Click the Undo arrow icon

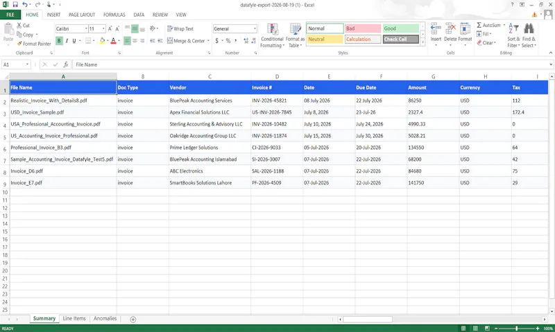[x=25, y=5]
